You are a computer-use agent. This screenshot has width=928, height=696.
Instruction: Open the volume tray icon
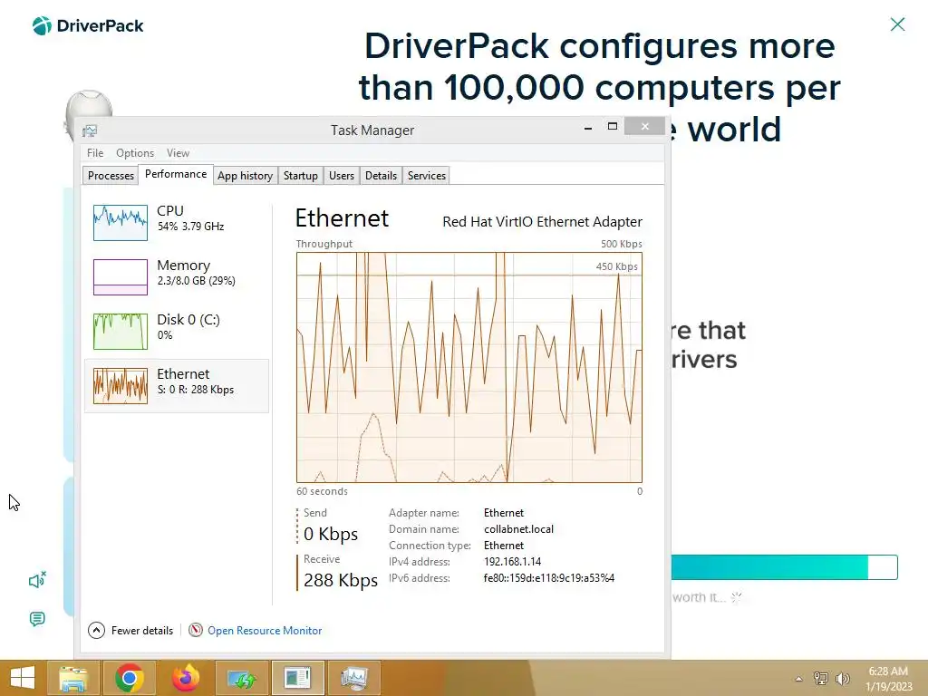[x=843, y=679]
